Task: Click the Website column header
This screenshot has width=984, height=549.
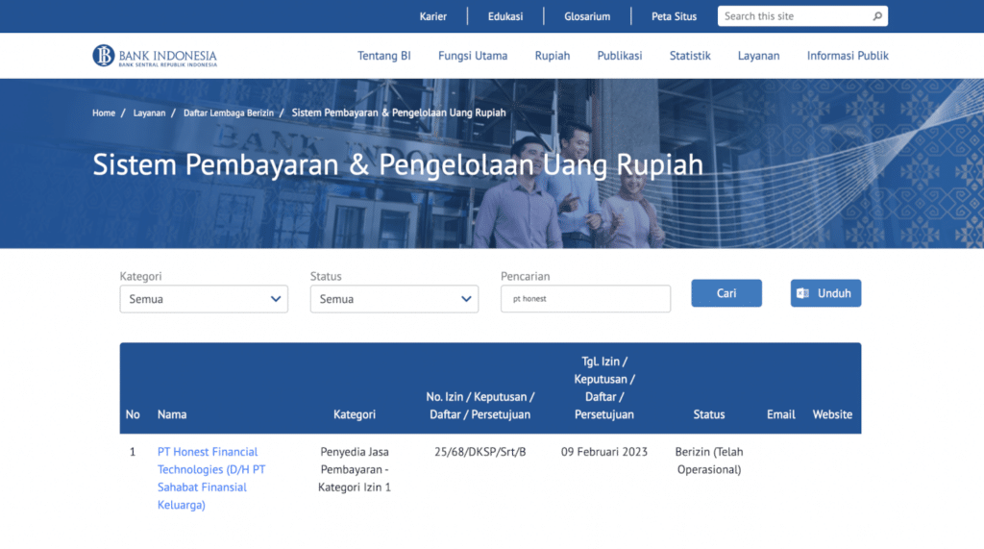Action: (x=832, y=414)
